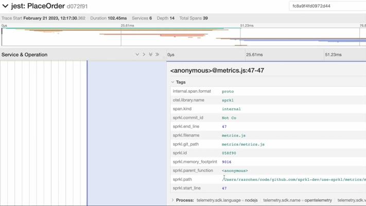Click the sprkl.start_line value 47

click(x=224, y=188)
